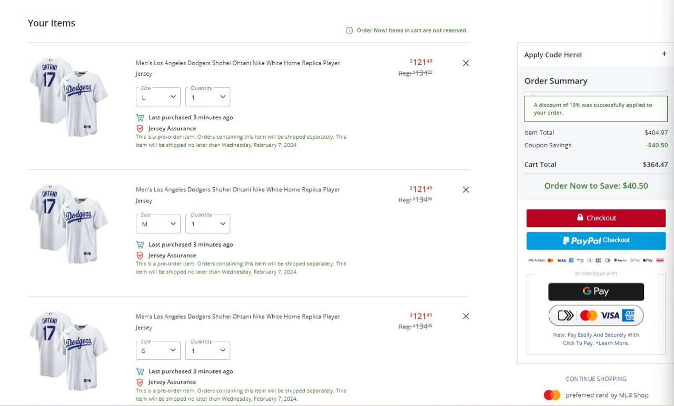The height and width of the screenshot is (406, 674).
Task: Click the Item Total $404.97 value
Action: (x=656, y=133)
